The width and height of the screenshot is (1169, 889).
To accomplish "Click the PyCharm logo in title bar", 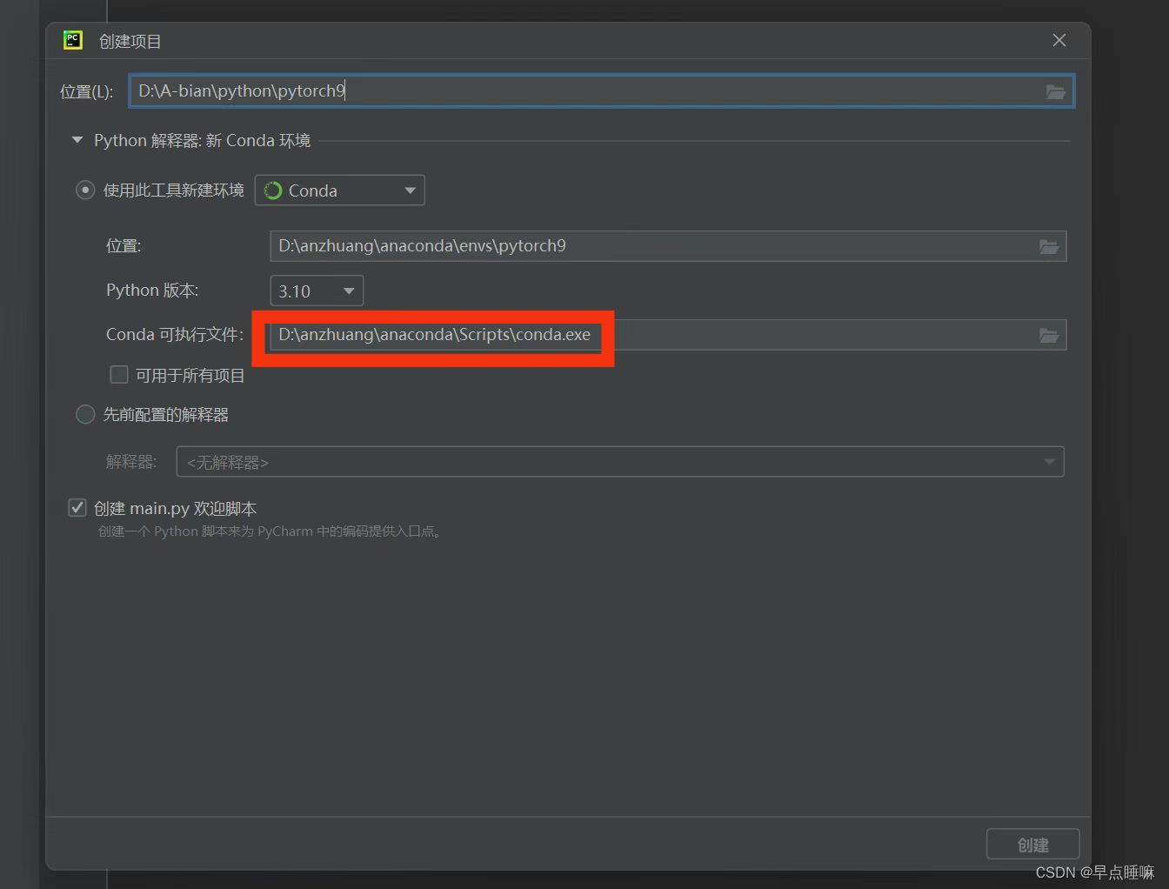I will click(73, 40).
